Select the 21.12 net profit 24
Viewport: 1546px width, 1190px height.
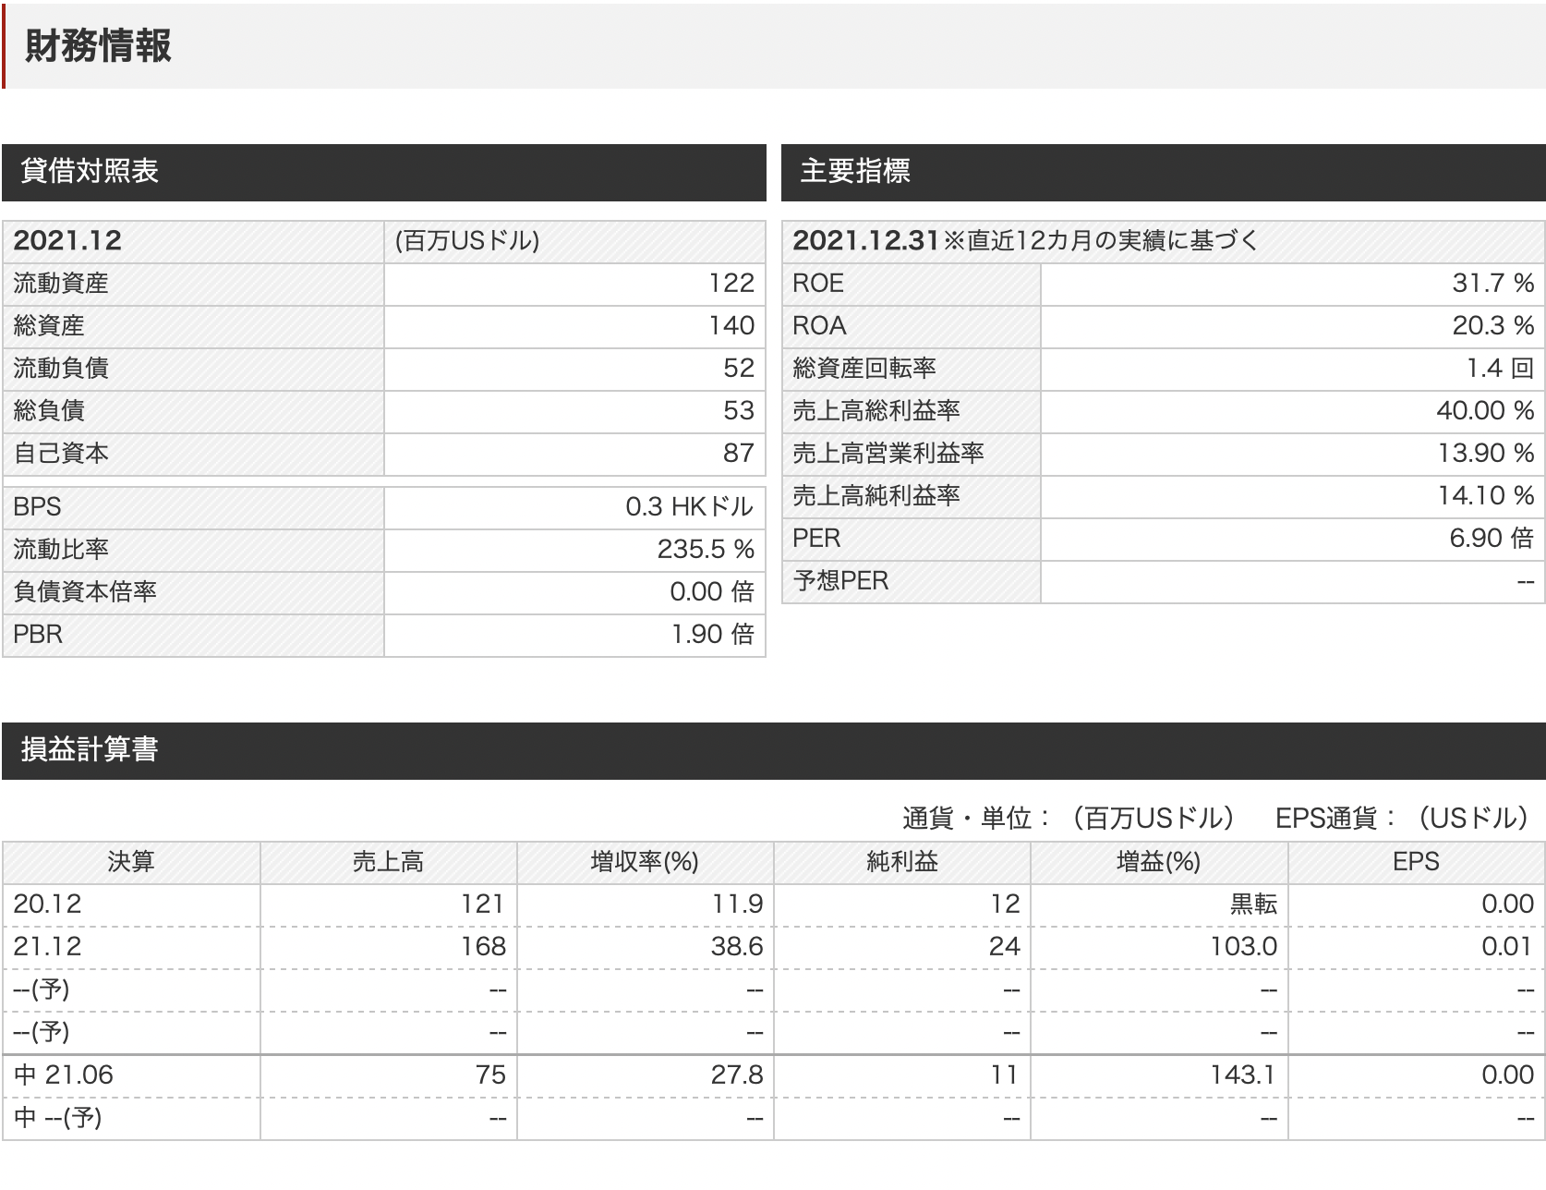click(x=901, y=947)
